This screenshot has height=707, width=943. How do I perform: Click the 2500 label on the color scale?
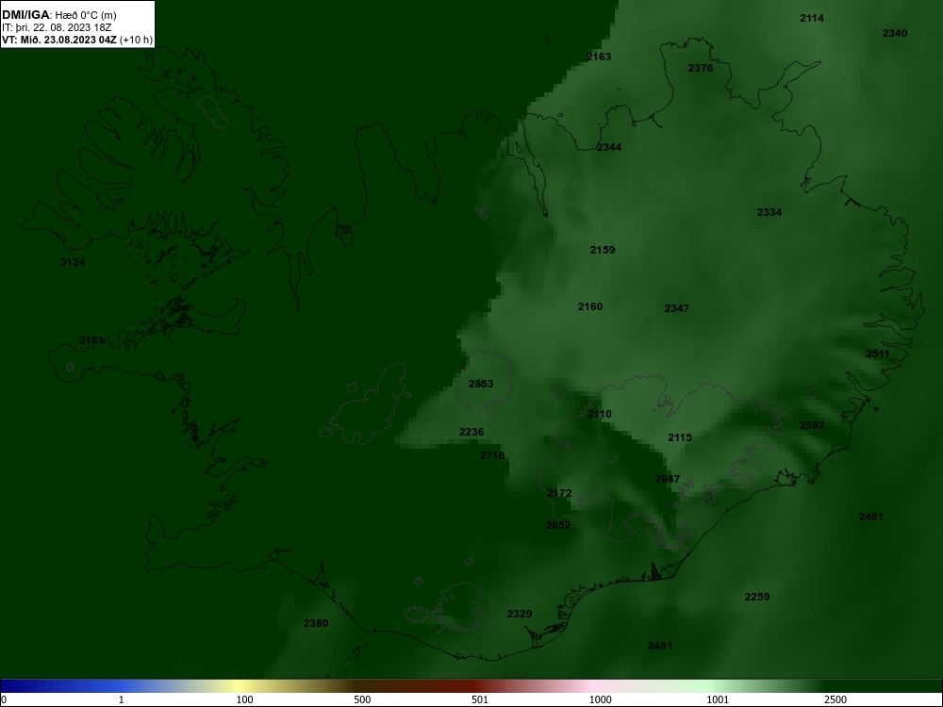[835, 699]
